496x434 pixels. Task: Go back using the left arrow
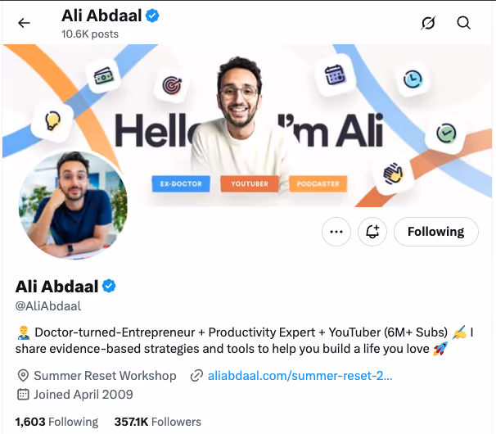coord(24,23)
